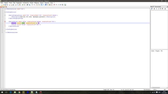Open the Action Center notification icon
This screenshot has width=168, height=94.
click(157, 92)
